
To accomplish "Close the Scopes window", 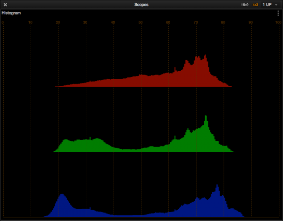I will [x=5, y=4].
